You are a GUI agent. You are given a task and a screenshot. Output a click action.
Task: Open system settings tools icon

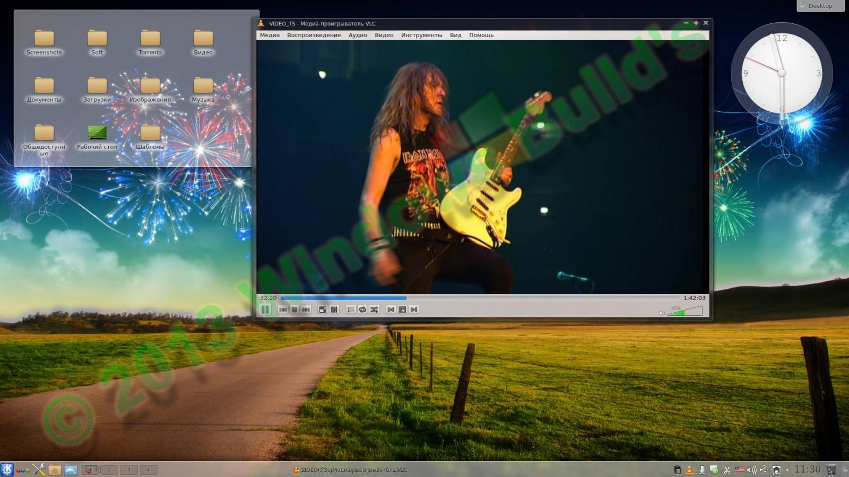click(39, 470)
